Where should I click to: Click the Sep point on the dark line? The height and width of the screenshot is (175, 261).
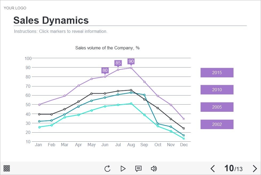click(x=144, y=100)
